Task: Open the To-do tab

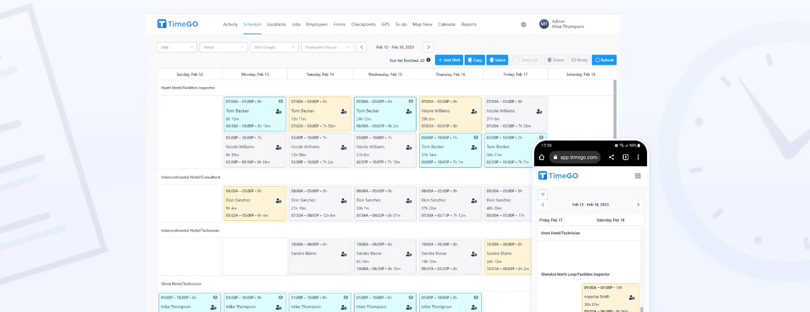Action: click(401, 24)
